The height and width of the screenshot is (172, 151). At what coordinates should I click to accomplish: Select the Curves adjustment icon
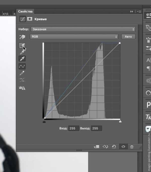pos(23,19)
